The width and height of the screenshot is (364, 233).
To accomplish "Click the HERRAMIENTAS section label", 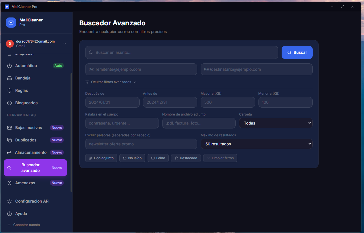I will [21, 115].
